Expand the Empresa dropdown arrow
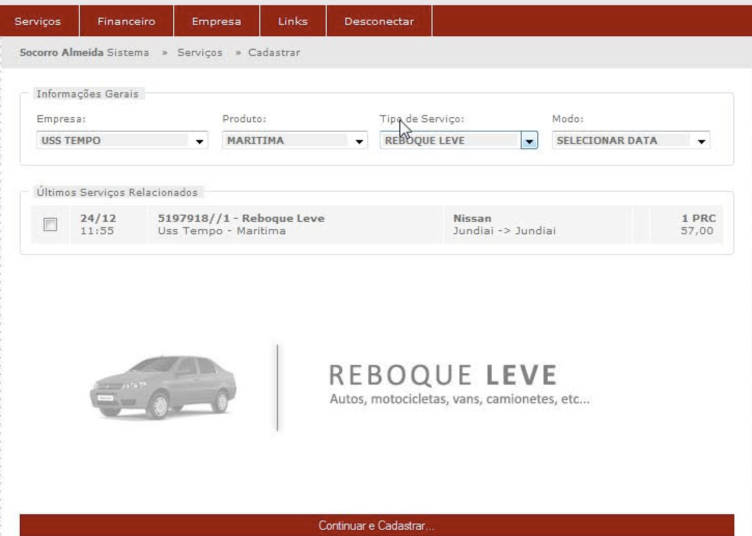The image size is (752, 536). [199, 141]
